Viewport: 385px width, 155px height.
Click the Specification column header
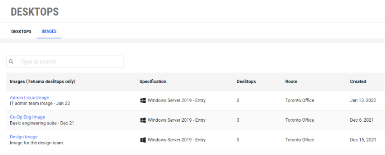coord(153,81)
